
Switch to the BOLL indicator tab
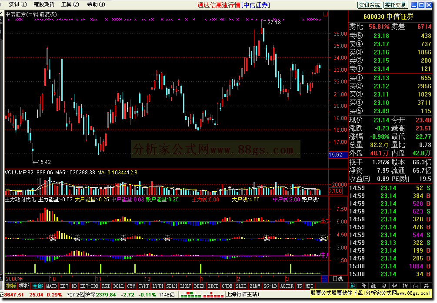point(118,286)
